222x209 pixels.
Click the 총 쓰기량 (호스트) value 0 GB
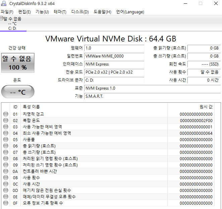pos(204,56)
